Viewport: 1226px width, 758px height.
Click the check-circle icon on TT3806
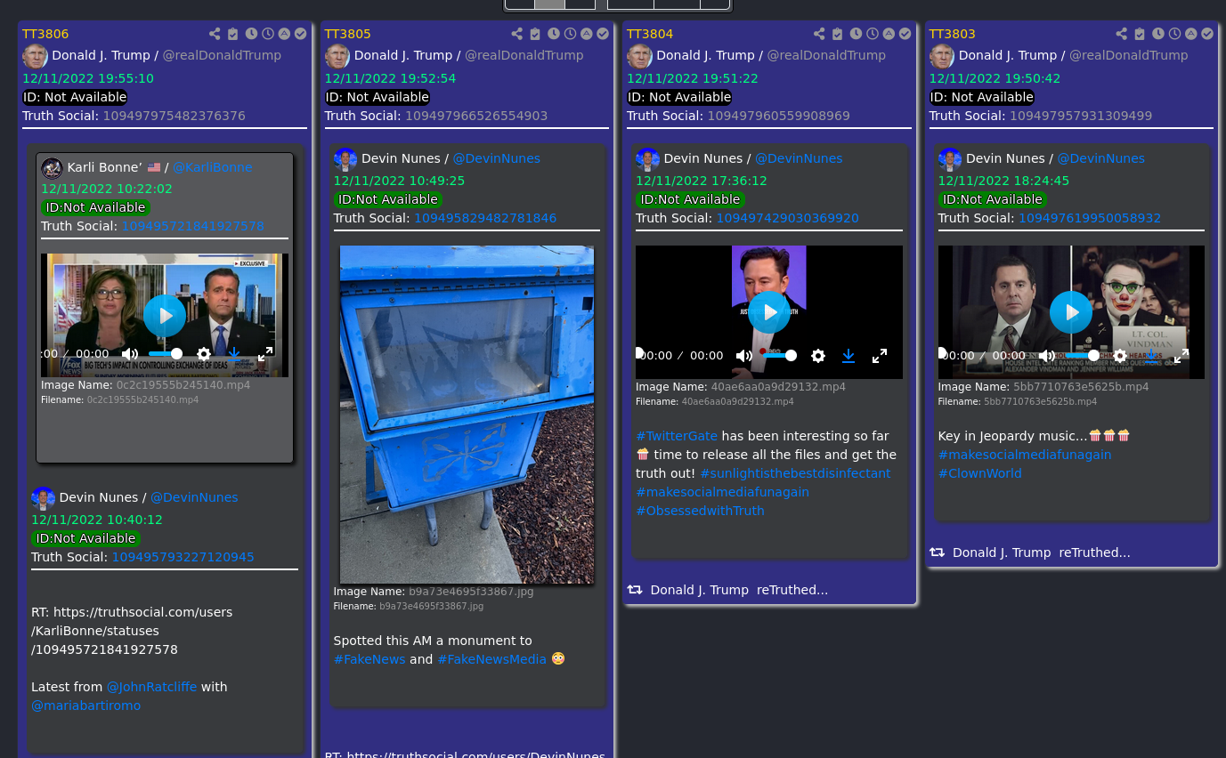[x=301, y=34]
